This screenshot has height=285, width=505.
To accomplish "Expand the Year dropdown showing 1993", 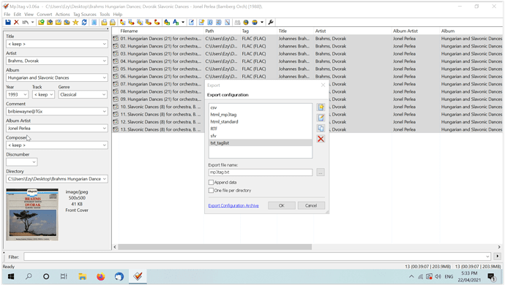I will click(25, 94).
